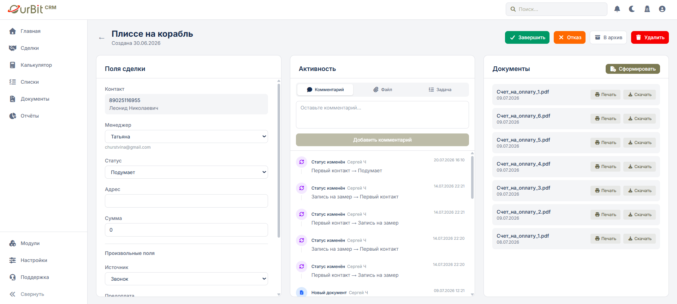Image resolution: width=677 pixels, height=304 pixels.
Task: Click Сформировать document button
Action: point(633,69)
